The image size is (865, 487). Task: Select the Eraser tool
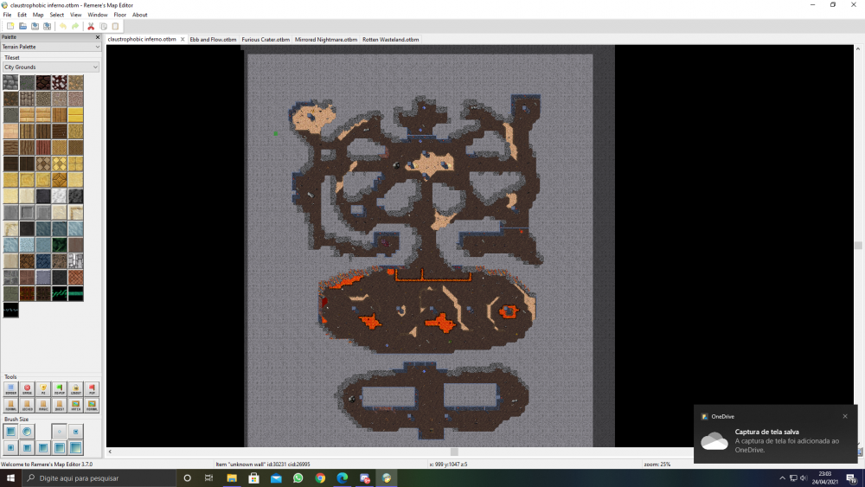pyautogui.click(x=27, y=389)
